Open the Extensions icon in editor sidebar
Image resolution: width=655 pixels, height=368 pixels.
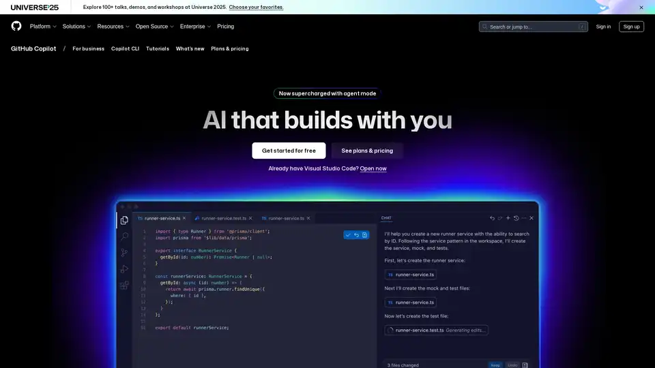pyautogui.click(x=124, y=286)
